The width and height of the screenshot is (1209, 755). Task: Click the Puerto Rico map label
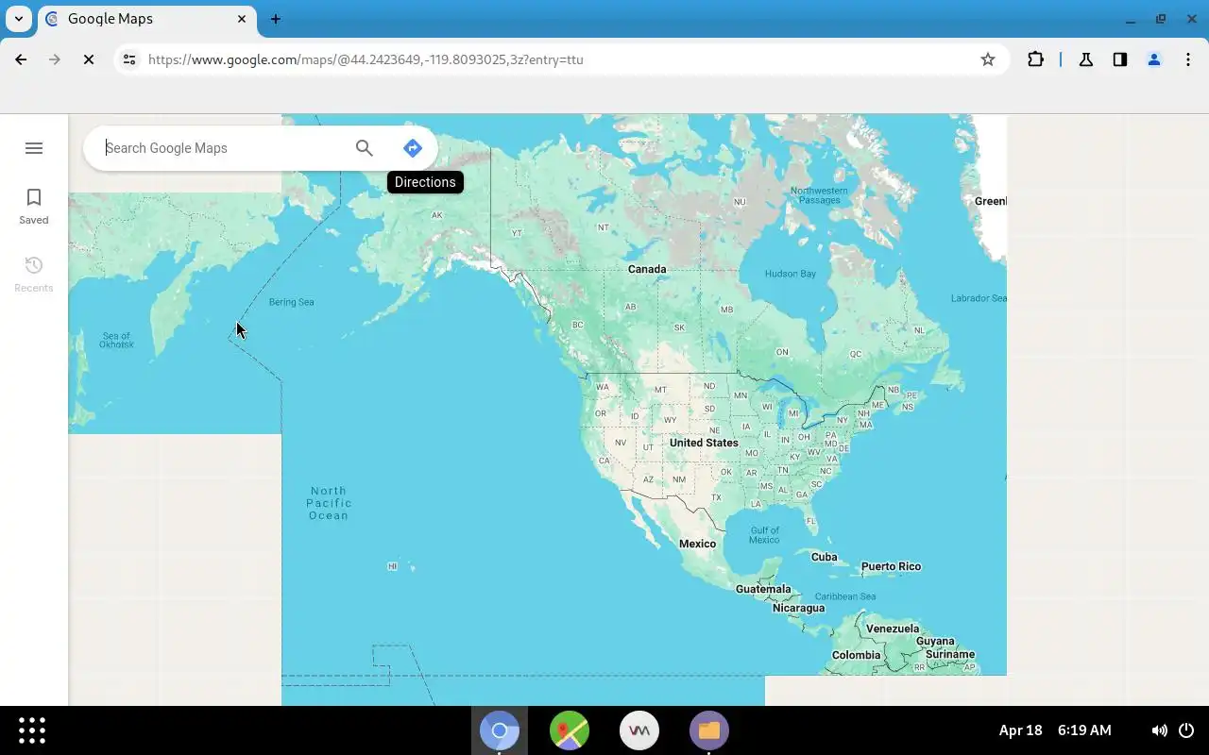click(891, 566)
